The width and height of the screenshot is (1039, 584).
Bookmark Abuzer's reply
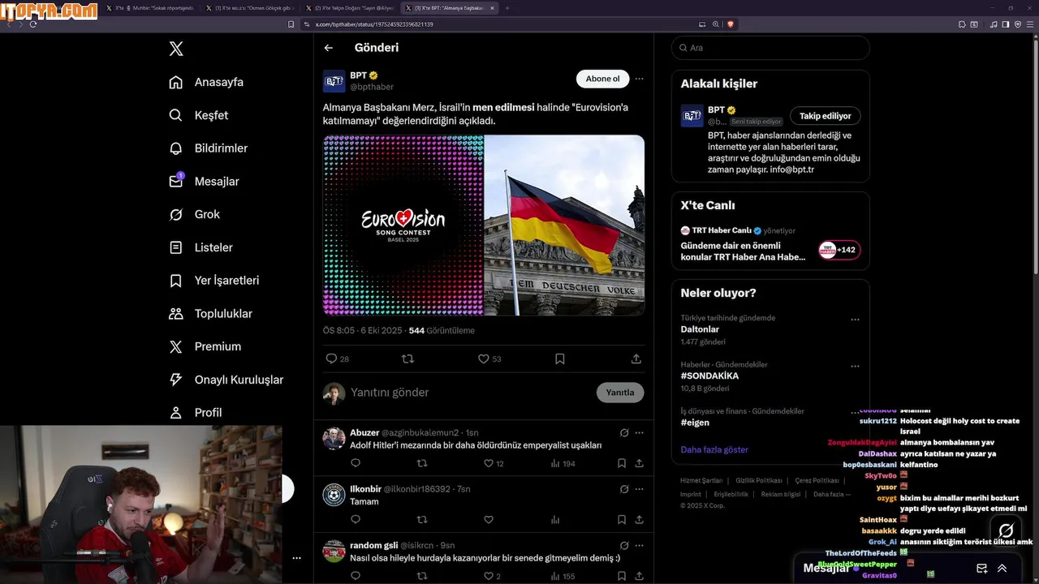(x=622, y=463)
